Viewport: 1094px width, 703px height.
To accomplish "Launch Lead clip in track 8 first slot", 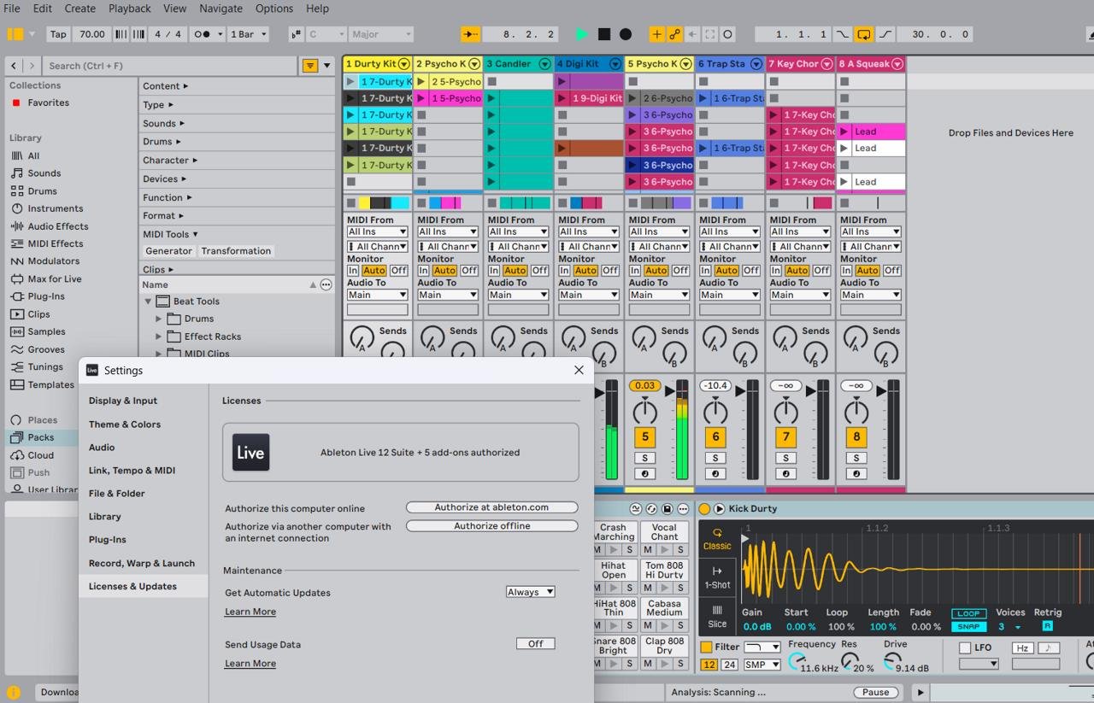I will tap(844, 132).
